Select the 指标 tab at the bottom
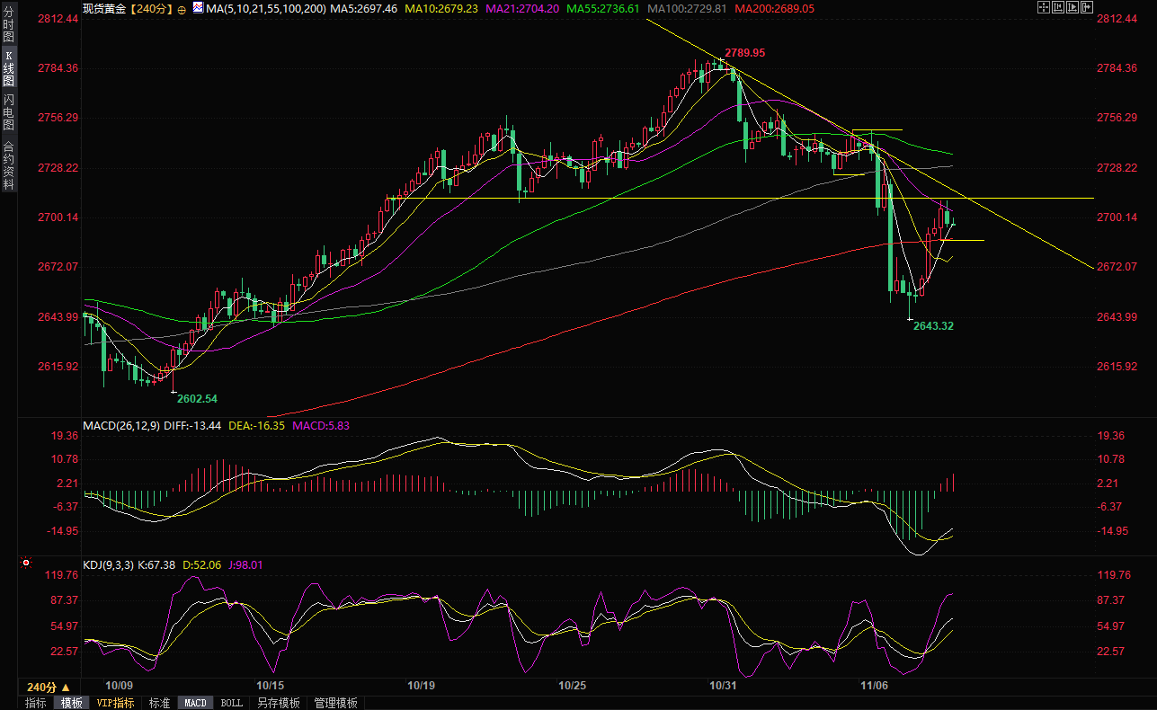Screen dimensions: 1157x710 tap(36, 703)
